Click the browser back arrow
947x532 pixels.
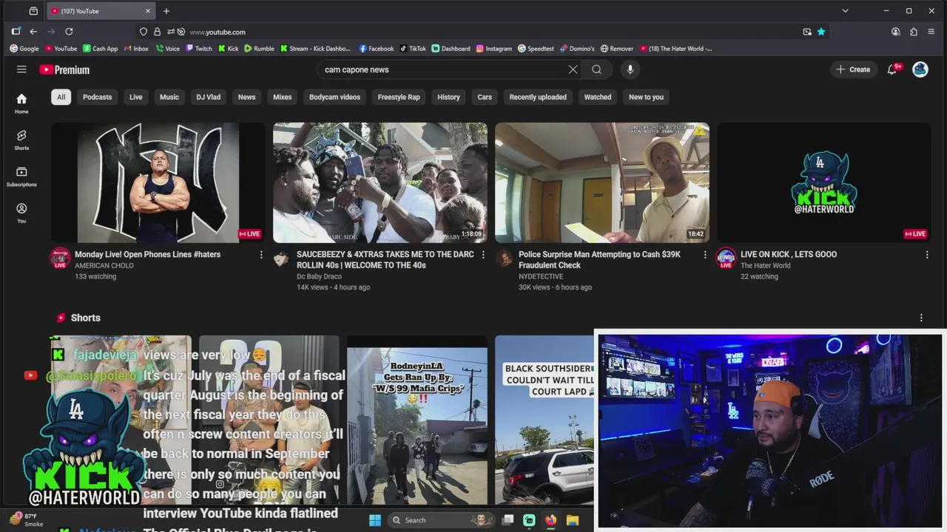[33, 32]
